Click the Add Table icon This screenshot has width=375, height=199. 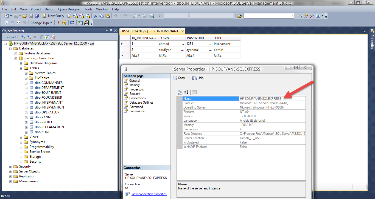(80, 23)
